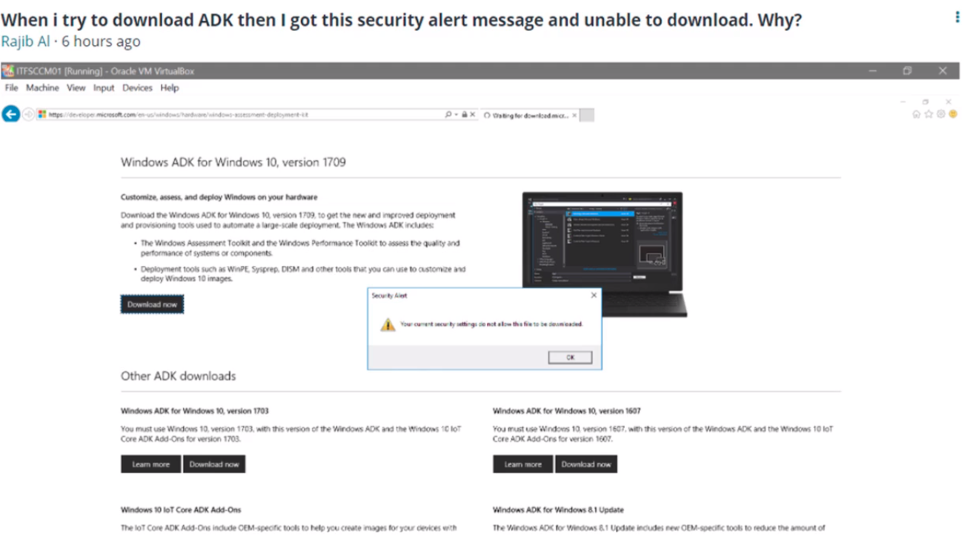The width and height of the screenshot is (962, 551).
Task: Click OK in the Security Alert dialog
Action: pyautogui.click(x=570, y=357)
